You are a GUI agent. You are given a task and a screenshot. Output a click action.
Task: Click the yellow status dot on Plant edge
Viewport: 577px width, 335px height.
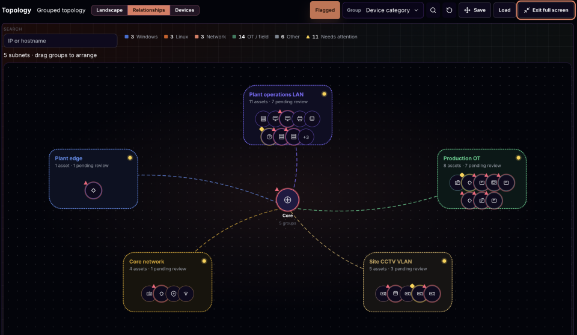130,158
